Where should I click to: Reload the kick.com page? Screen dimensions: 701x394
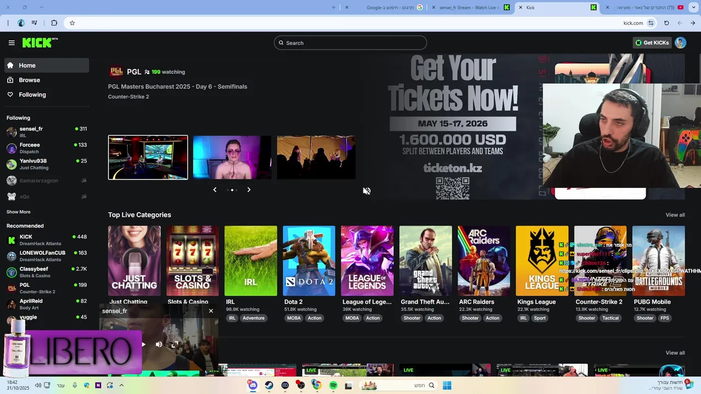(666, 23)
